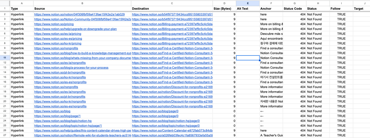Select column G header
370x138 pixels.
(294, 3)
